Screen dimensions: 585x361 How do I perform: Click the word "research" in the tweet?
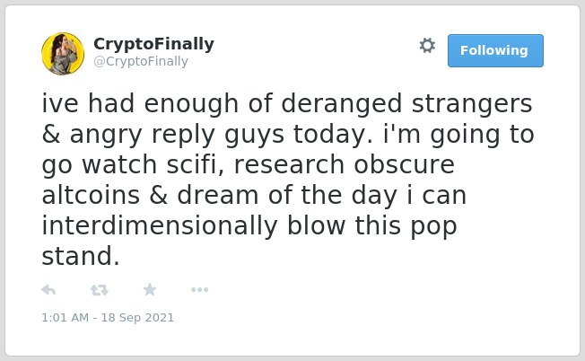[289, 165]
